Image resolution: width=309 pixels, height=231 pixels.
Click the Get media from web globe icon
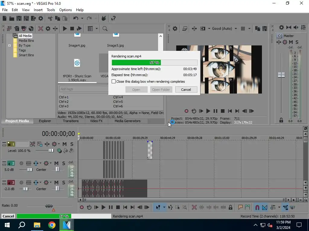[x=31, y=29]
